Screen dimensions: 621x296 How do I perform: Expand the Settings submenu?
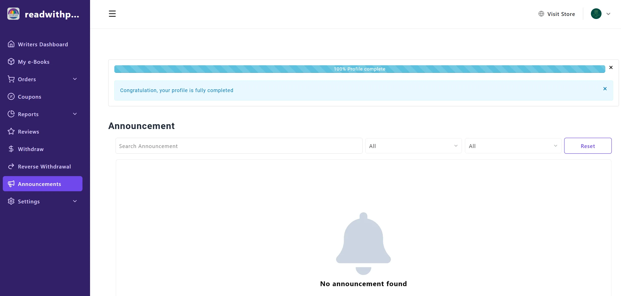click(x=75, y=201)
